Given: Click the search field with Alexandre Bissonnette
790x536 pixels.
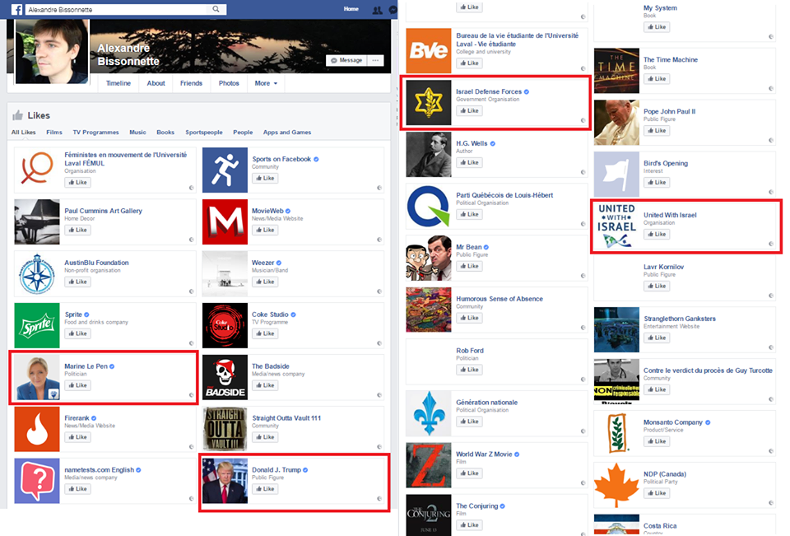Looking at the screenshot, I should [118, 9].
